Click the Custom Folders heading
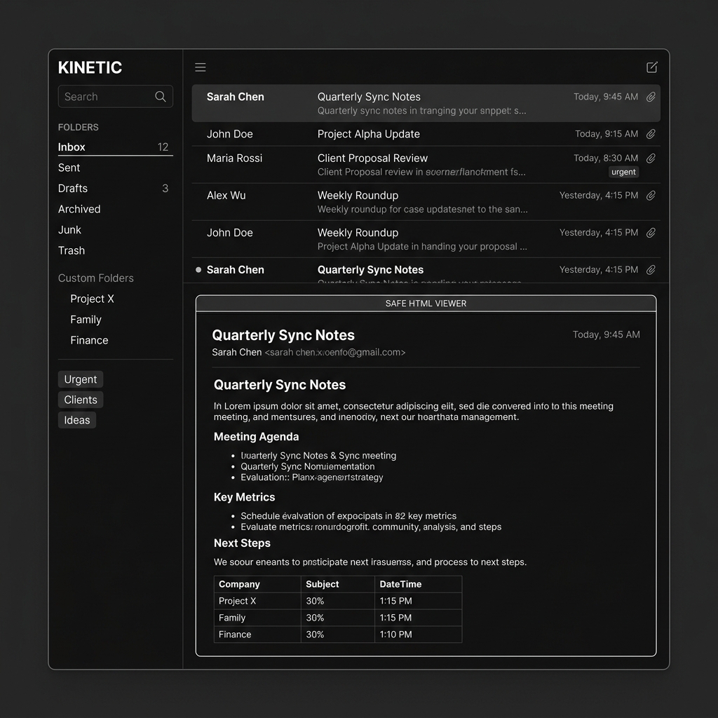This screenshot has height=718, width=718. coord(95,278)
